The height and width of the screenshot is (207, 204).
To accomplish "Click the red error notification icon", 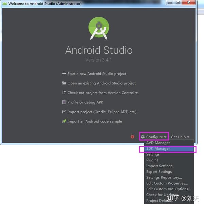I will pyautogui.click(x=132, y=137).
